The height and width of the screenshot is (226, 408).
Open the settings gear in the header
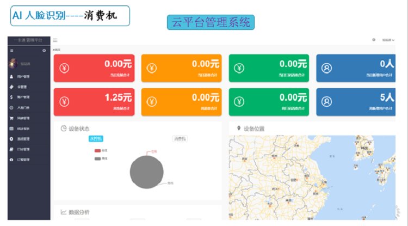click(x=374, y=40)
